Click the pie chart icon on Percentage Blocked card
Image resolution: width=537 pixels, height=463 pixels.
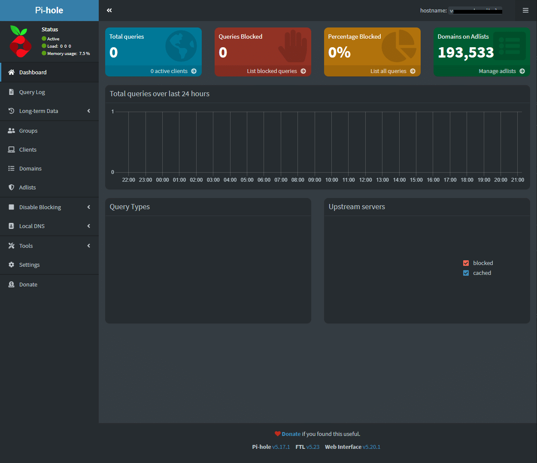[399, 46]
